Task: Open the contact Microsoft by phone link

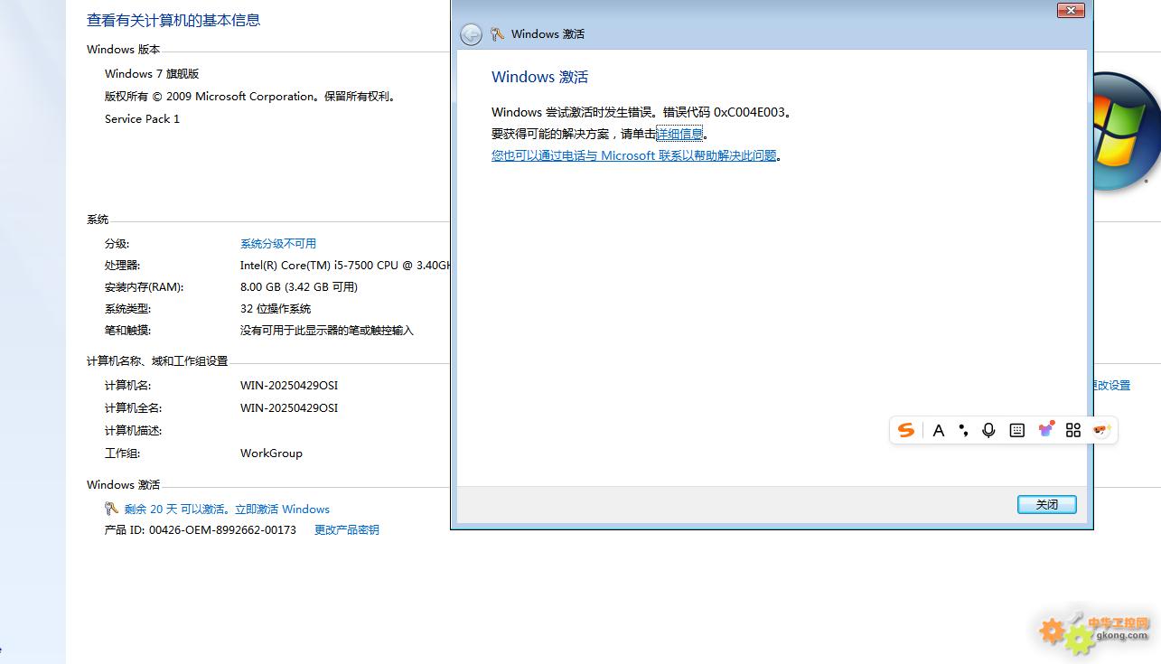Action: [x=634, y=155]
